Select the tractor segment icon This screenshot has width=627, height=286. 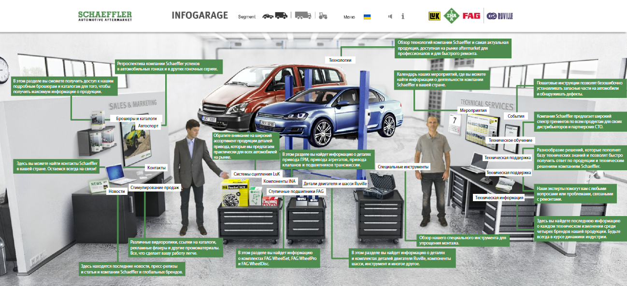point(323,16)
